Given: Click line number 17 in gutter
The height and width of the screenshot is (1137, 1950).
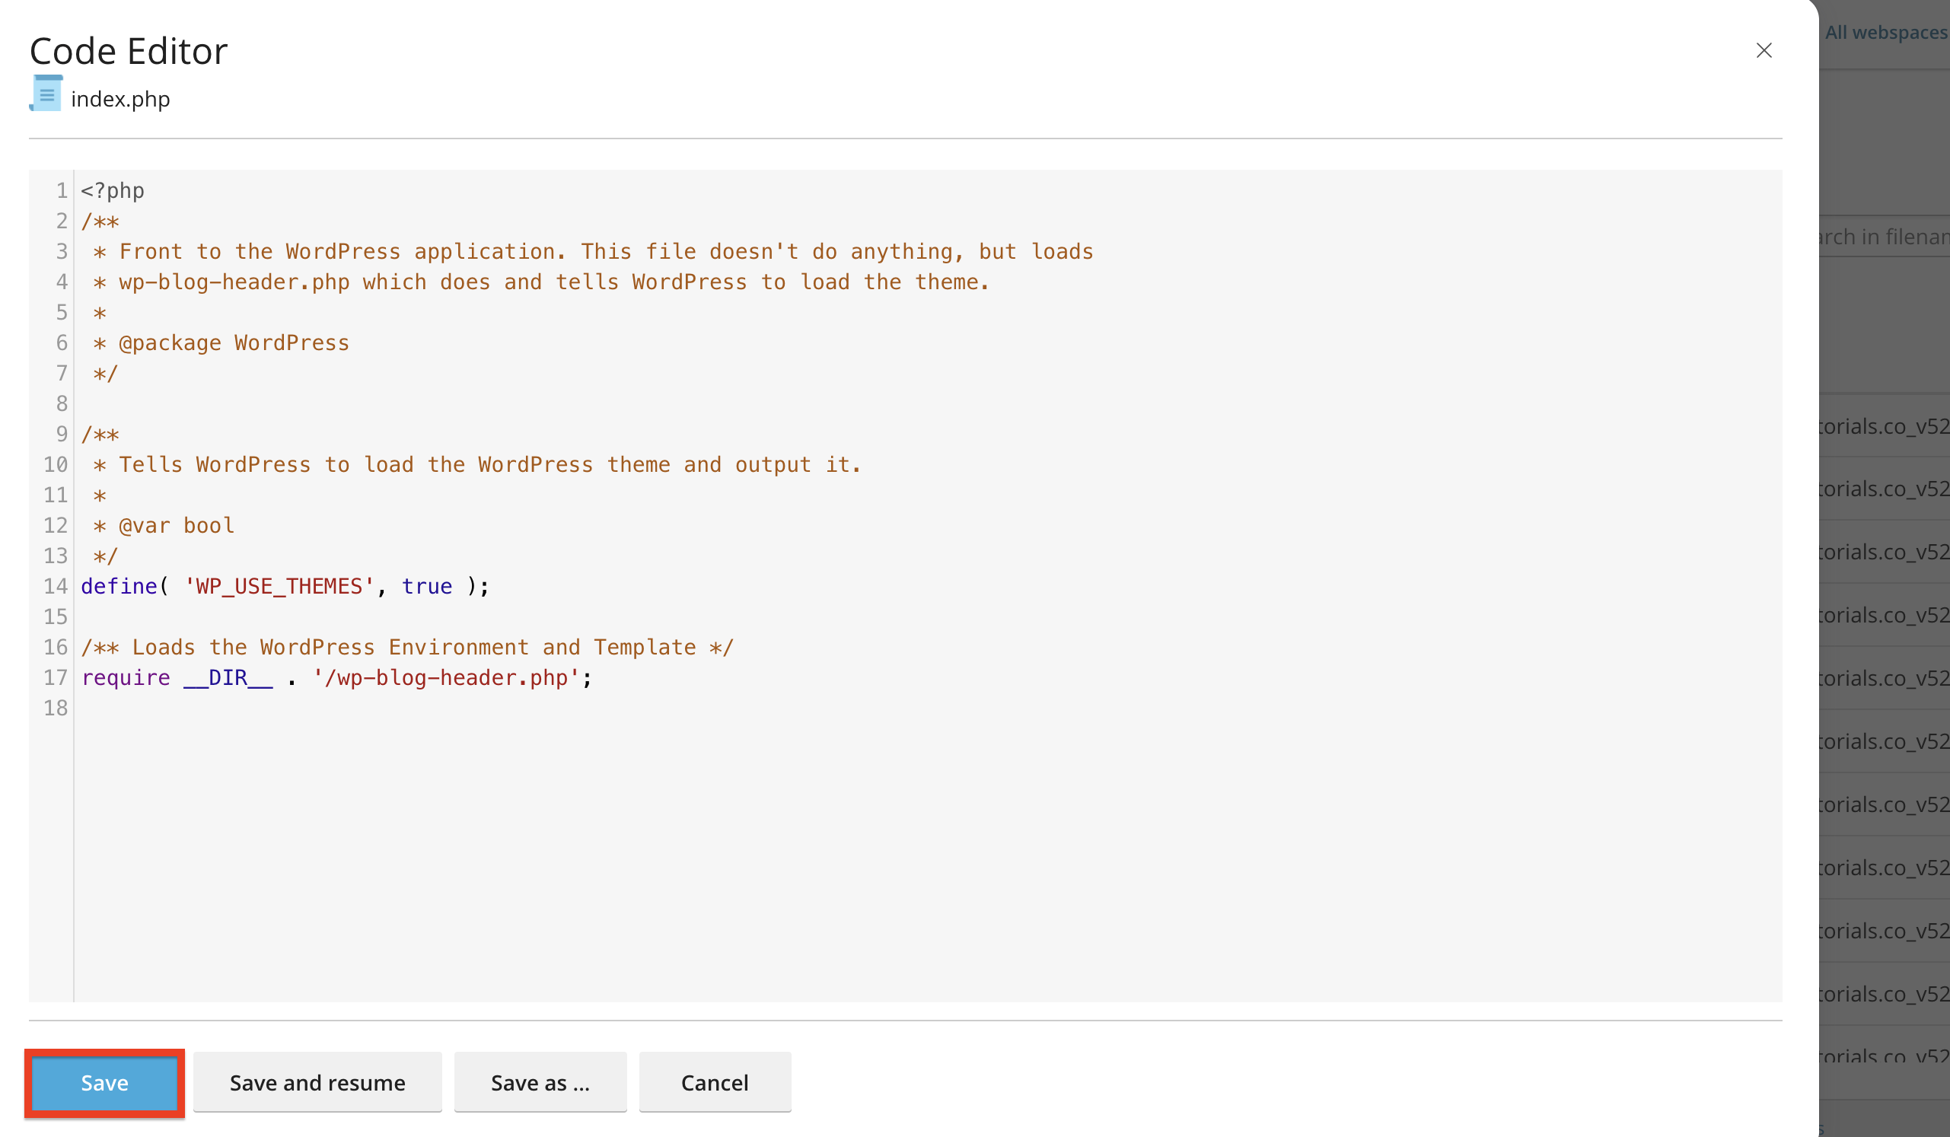Looking at the screenshot, I should tap(56, 677).
